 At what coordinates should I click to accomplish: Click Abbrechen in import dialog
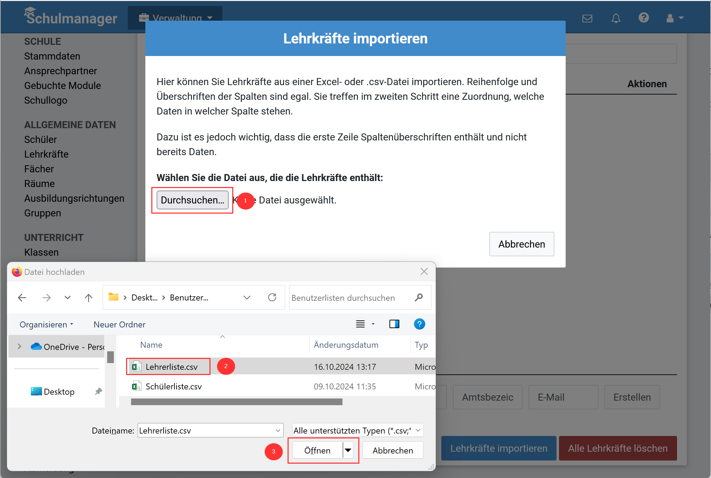[x=522, y=244]
